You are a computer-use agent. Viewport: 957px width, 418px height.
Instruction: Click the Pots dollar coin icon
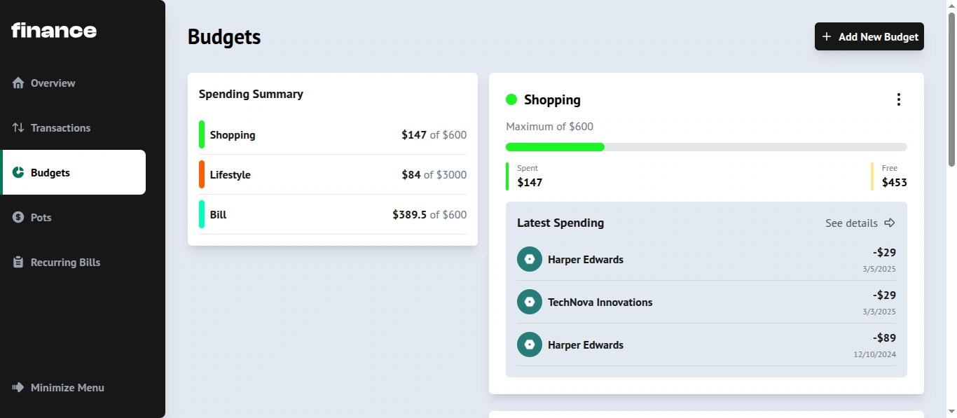click(18, 217)
